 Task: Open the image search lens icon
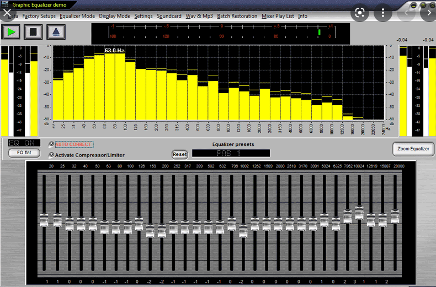[359, 13]
